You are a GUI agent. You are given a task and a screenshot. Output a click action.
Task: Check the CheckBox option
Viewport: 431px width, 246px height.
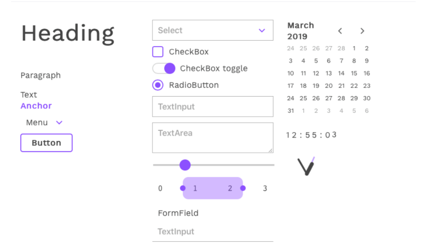pos(158,51)
